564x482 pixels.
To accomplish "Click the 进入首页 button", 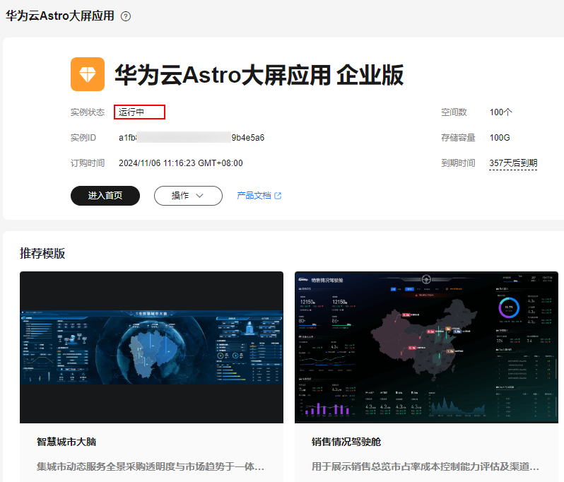I will point(105,196).
